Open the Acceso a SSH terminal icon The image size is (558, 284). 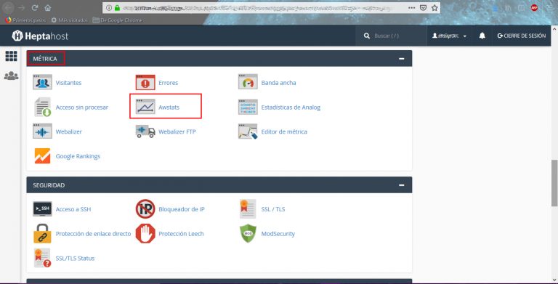pyautogui.click(x=42, y=209)
